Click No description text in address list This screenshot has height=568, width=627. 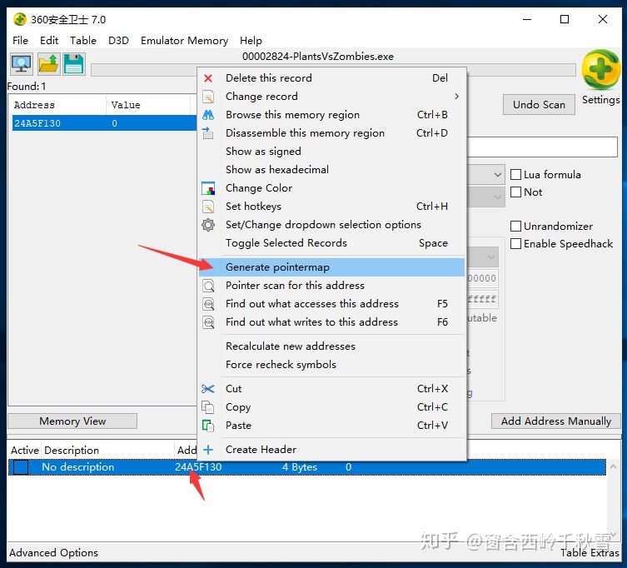[x=78, y=467]
